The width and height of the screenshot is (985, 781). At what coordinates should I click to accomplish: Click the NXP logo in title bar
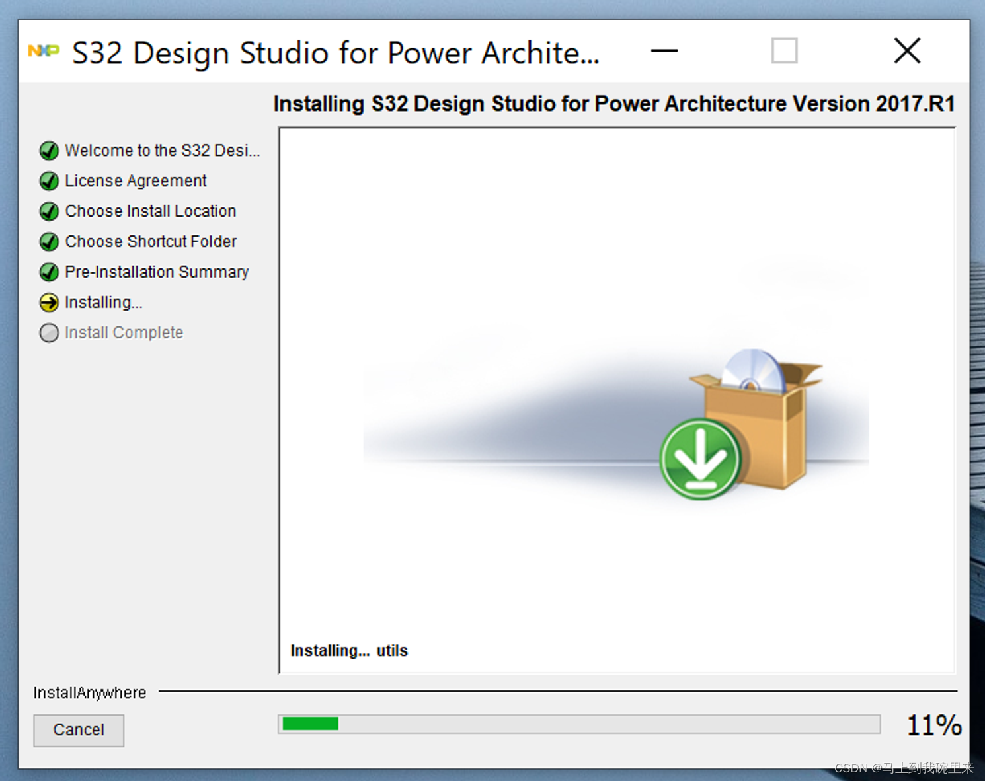click(x=44, y=51)
